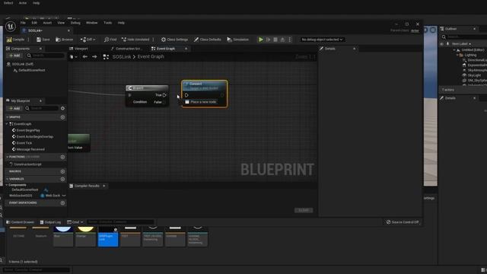Close the Event Graph tab
This screenshot has width=487, height=274.
click(x=186, y=49)
